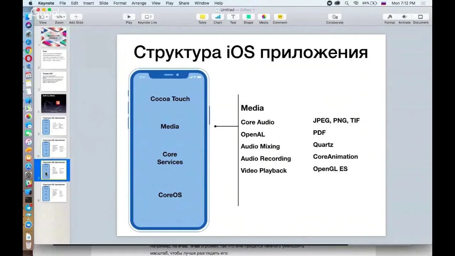Click the VK icon in the menu bar
This screenshot has width=455, height=256.
click(x=330, y=3)
